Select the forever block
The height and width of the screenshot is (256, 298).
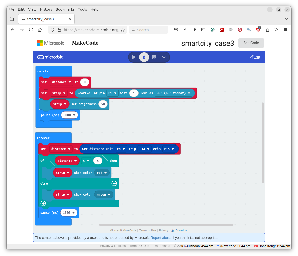[x=43, y=138]
